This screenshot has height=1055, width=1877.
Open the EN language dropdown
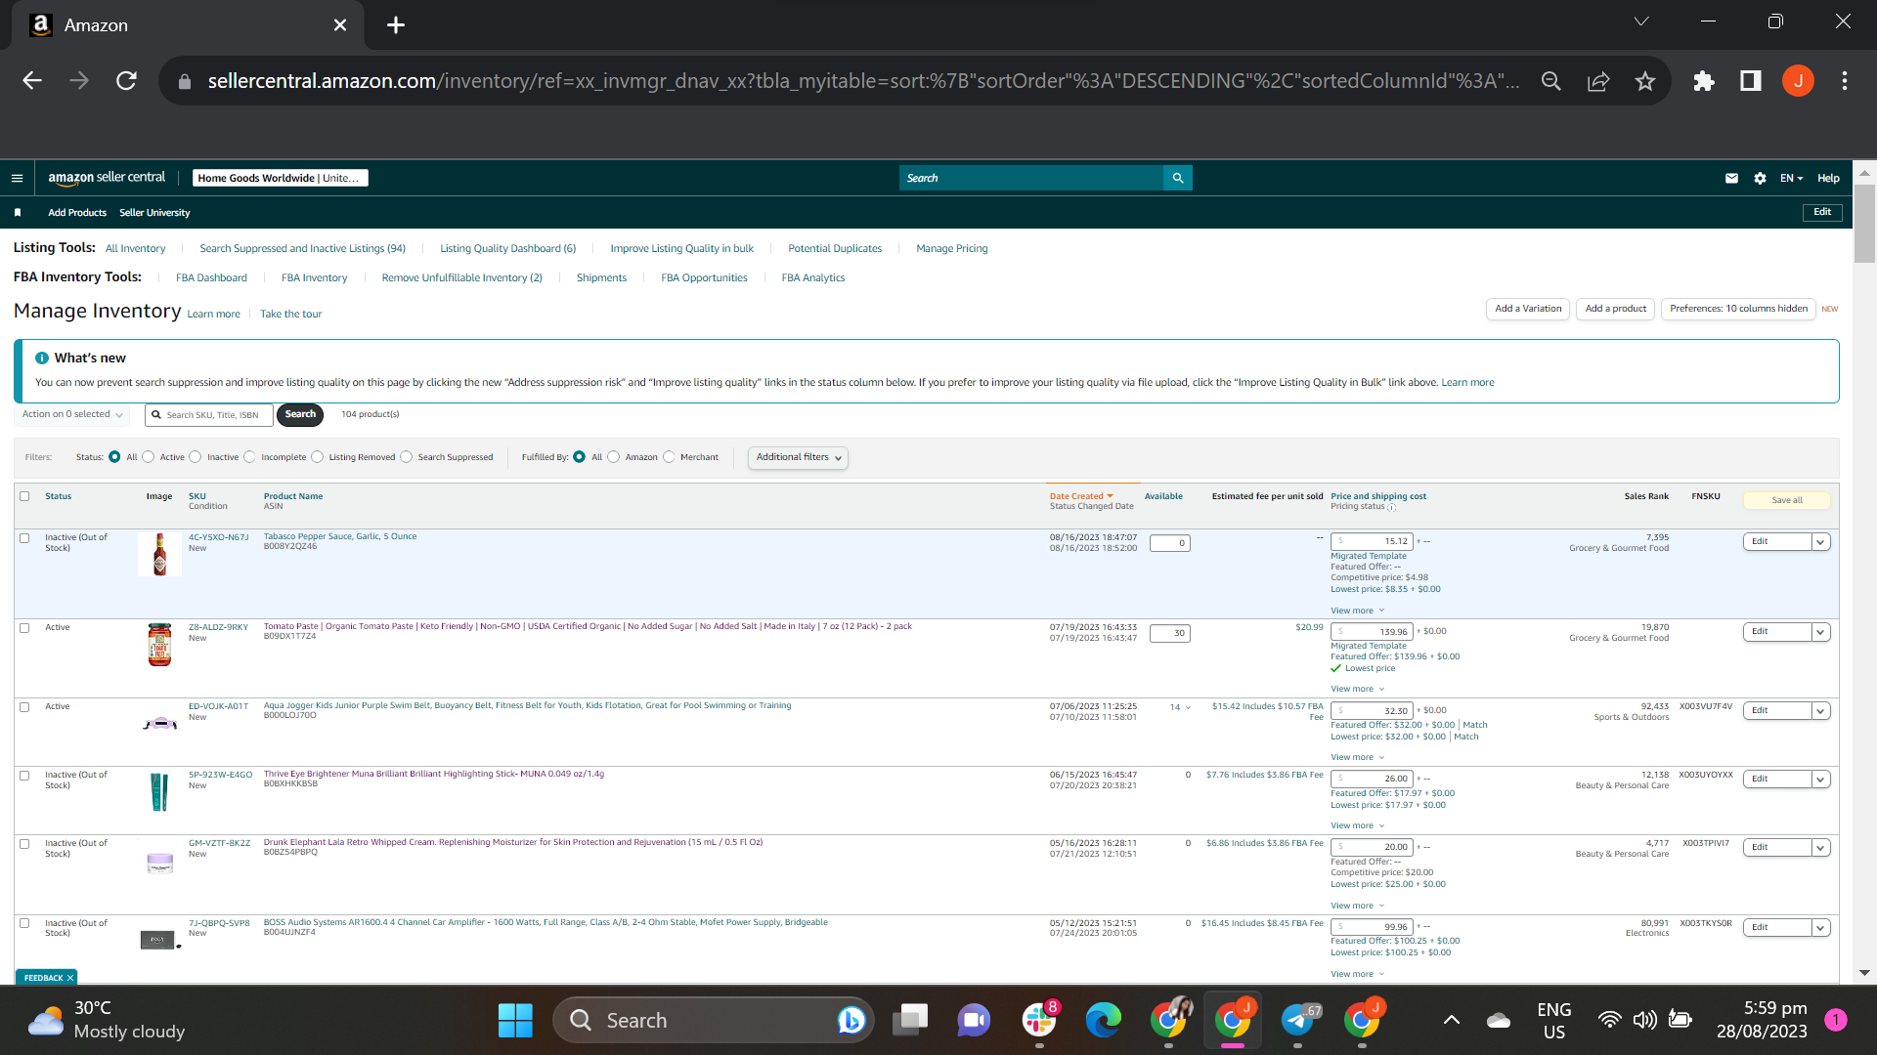click(1791, 178)
